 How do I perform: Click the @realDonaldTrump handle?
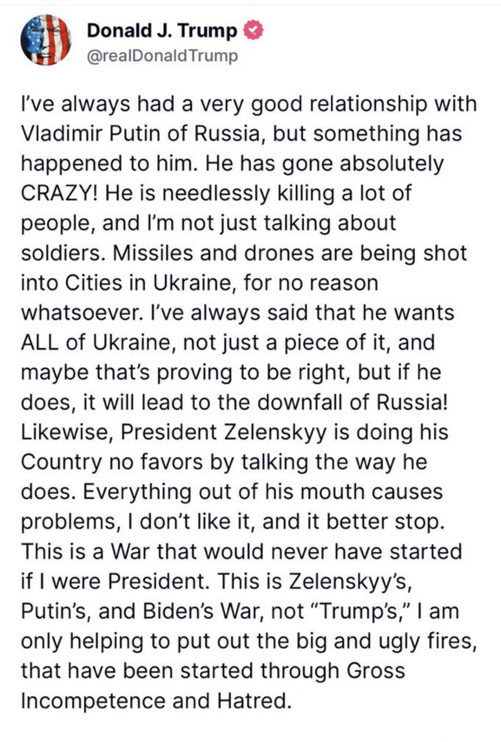[x=163, y=57]
